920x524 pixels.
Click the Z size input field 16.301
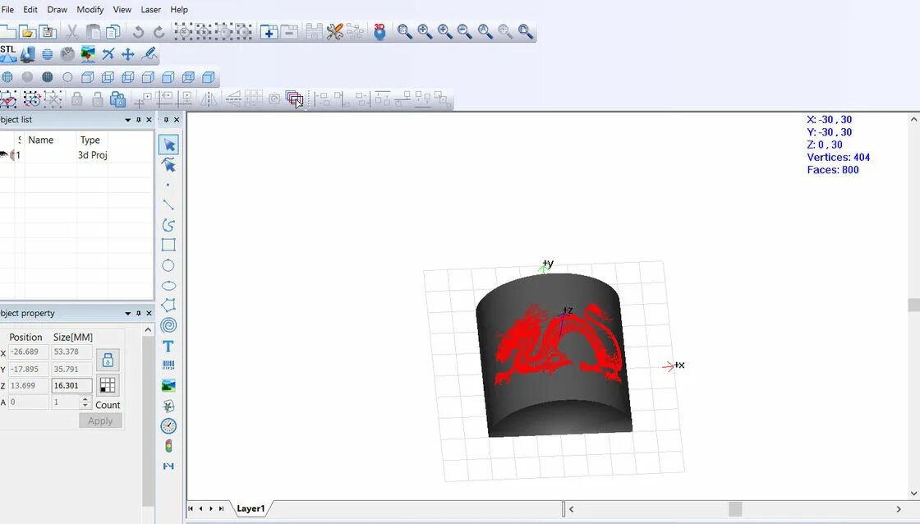[x=71, y=385]
